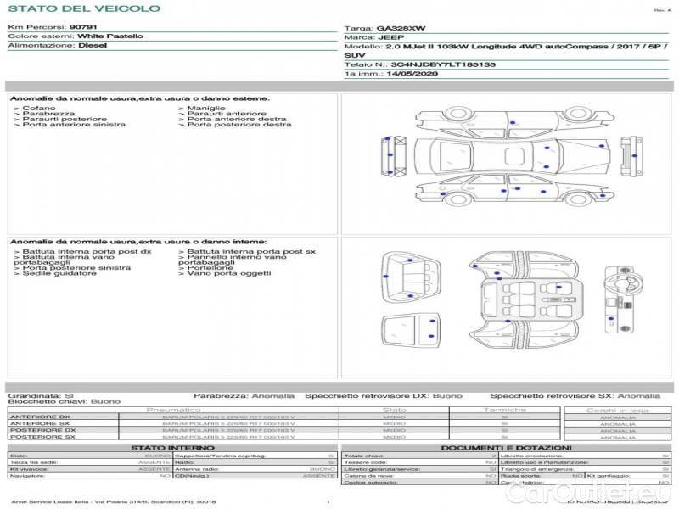Select the 'STATO INTERNO' section header

pyautogui.click(x=172, y=448)
